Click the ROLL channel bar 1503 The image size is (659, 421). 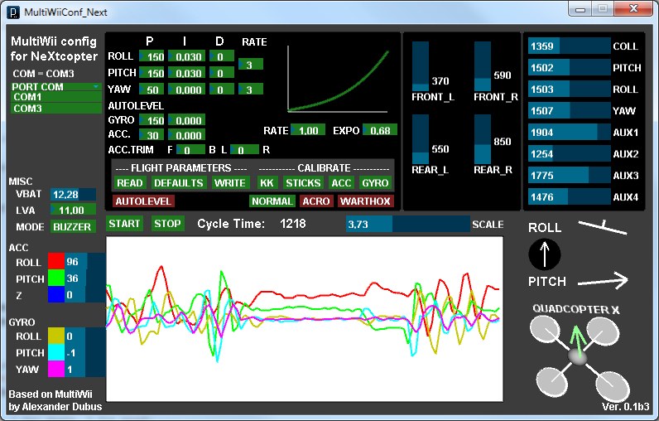pos(569,89)
